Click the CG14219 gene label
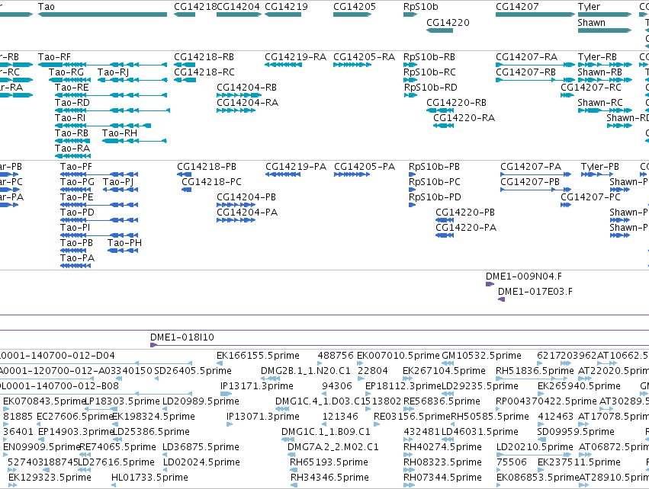This screenshot has height=489, width=649. [286, 7]
